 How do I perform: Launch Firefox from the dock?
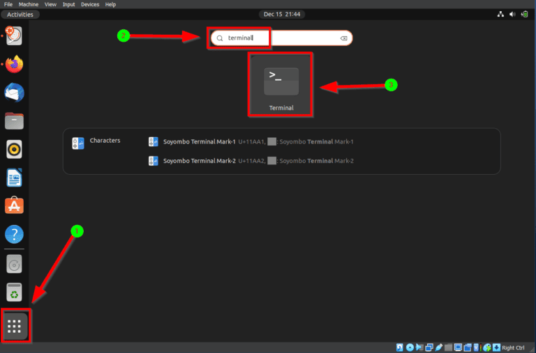click(x=14, y=64)
